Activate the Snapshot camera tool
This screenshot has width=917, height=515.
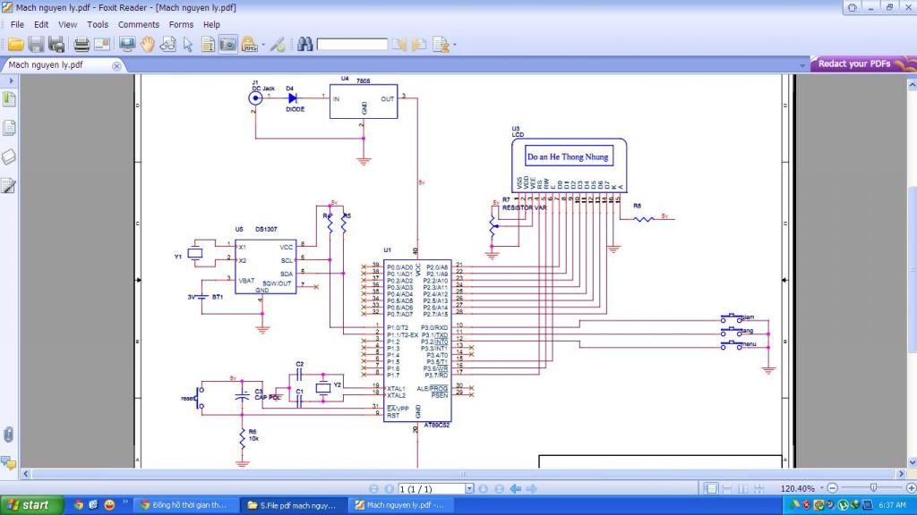pos(227,44)
